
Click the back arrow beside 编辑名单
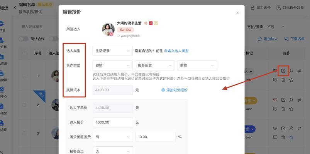(x=15, y=8)
